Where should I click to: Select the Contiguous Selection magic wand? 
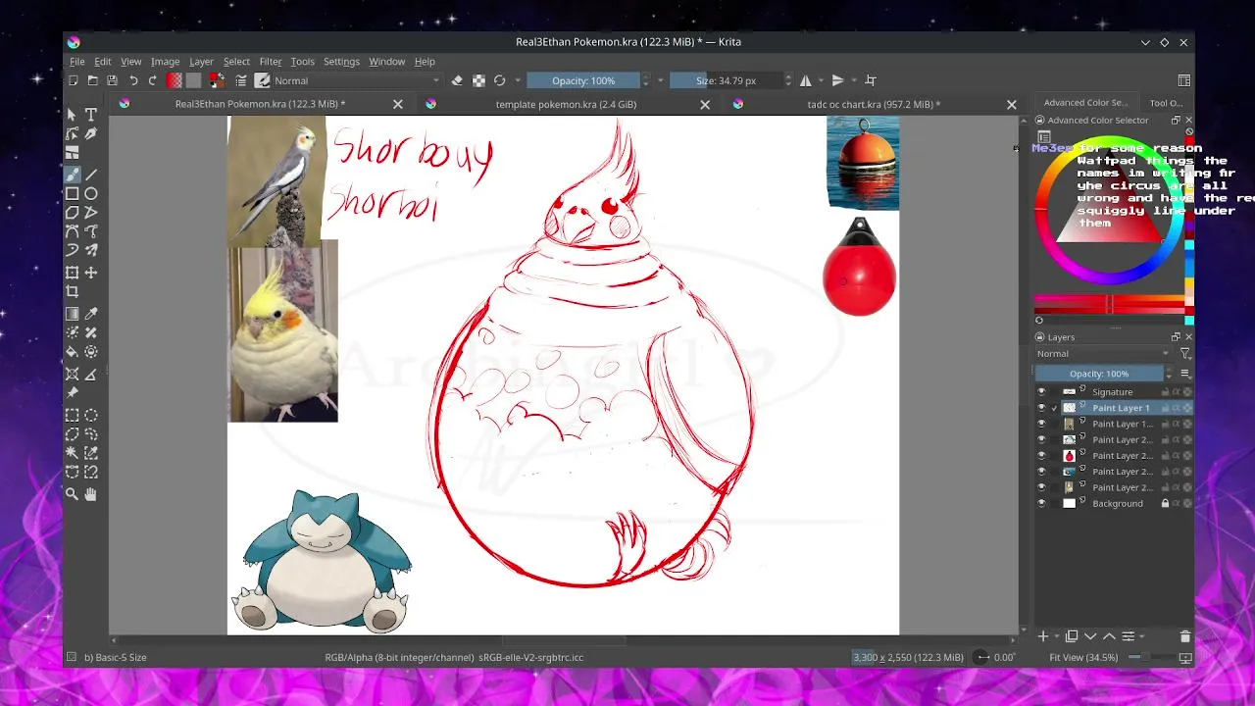(72, 453)
